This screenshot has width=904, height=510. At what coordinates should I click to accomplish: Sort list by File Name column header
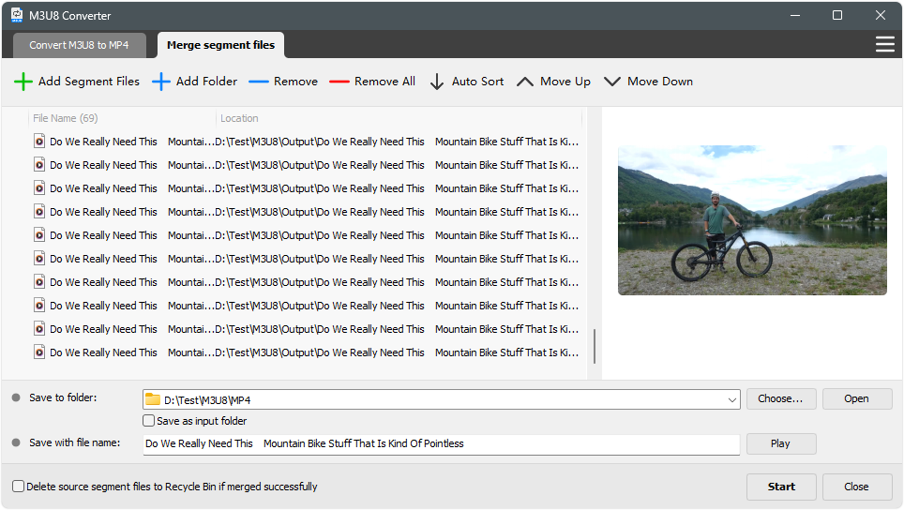pos(66,118)
